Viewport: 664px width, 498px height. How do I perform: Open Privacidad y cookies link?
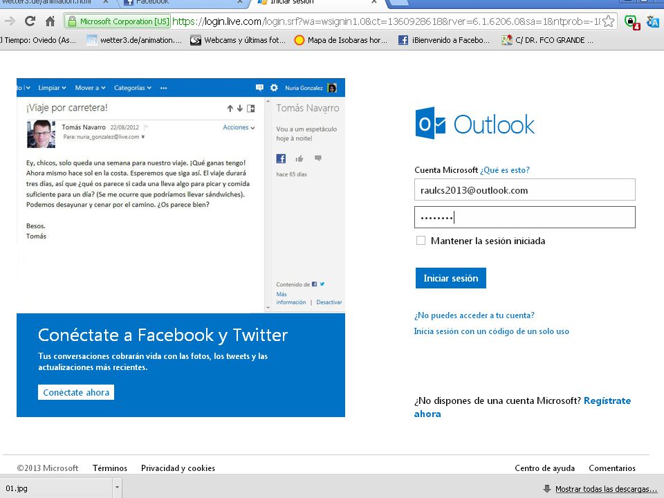[178, 468]
